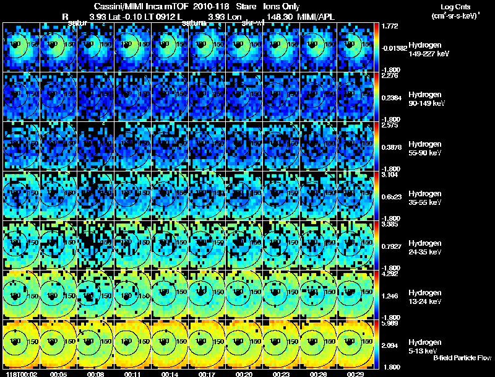Click the color scale next to Hydrogen 5-13 keV

[x=376, y=344]
